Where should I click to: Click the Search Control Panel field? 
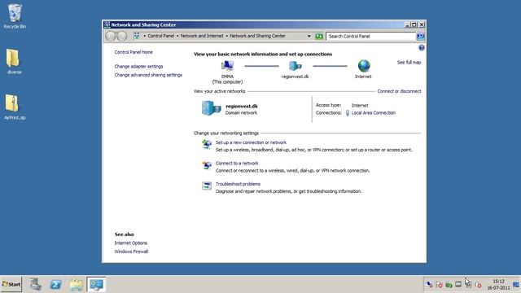click(371, 36)
